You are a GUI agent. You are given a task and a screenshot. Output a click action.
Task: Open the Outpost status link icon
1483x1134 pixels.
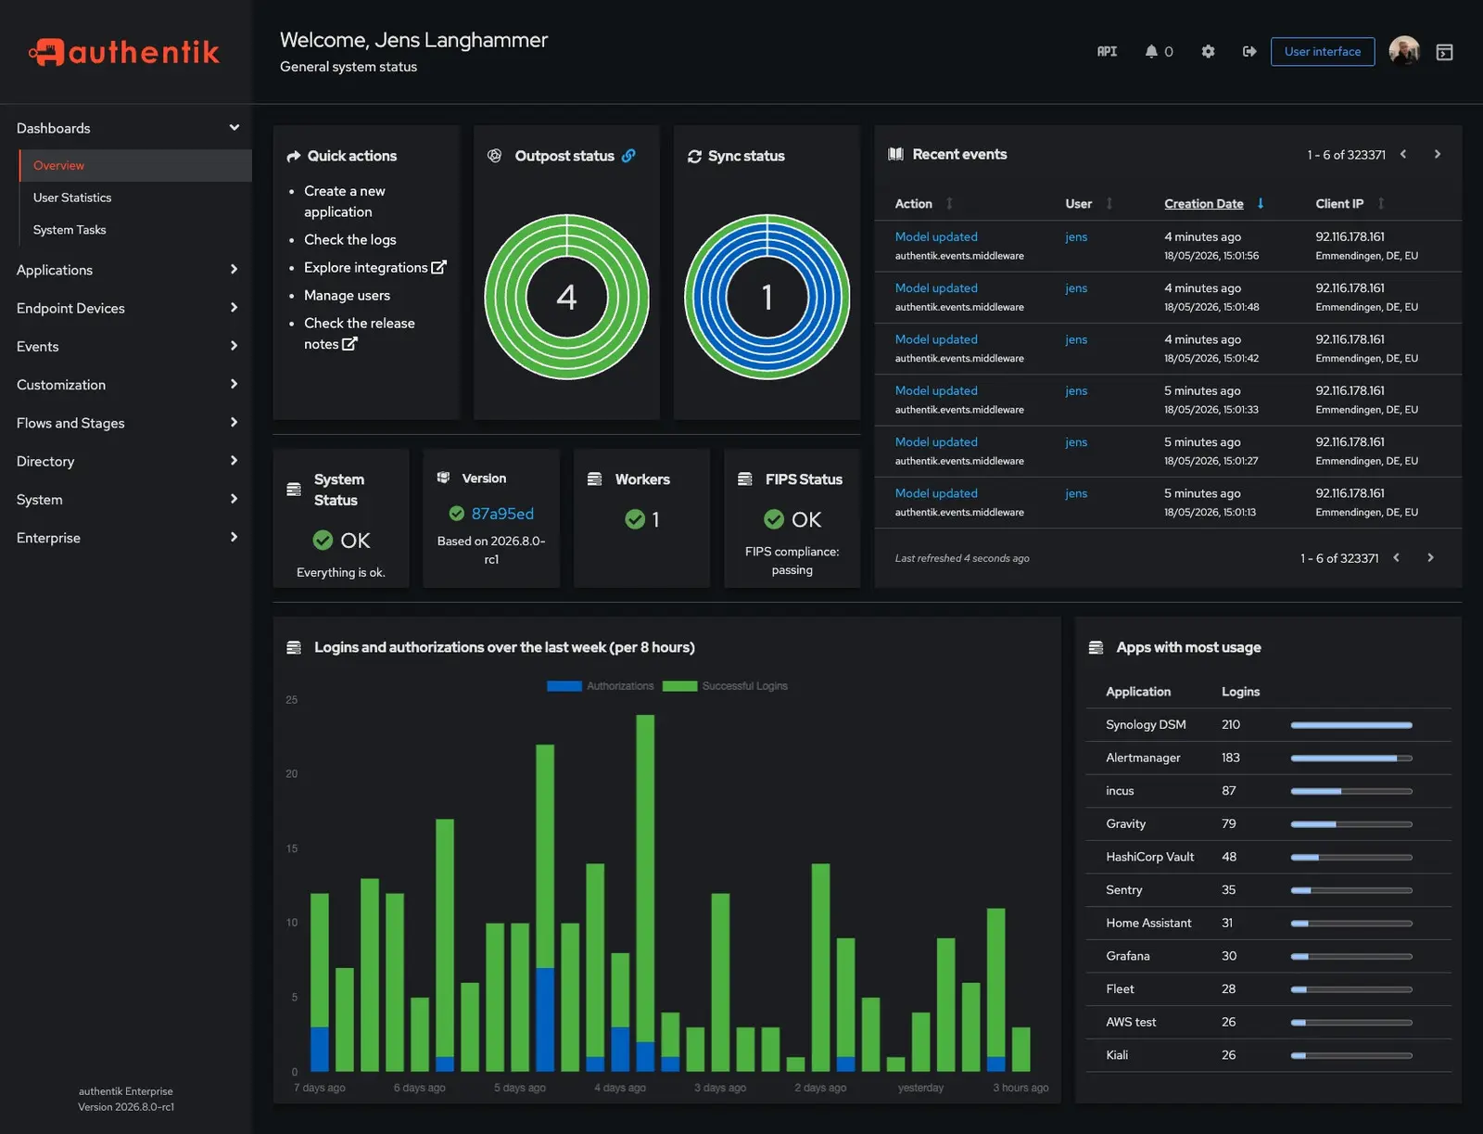pos(628,156)
